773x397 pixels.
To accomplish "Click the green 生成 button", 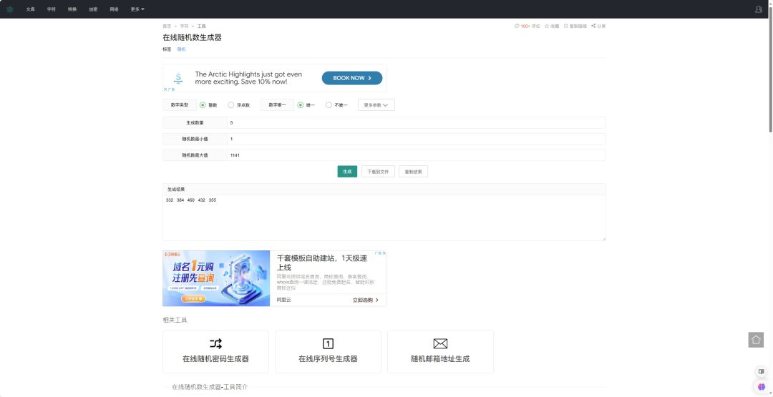I will point(347,172).
